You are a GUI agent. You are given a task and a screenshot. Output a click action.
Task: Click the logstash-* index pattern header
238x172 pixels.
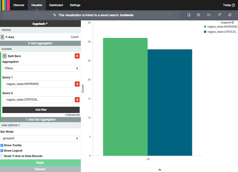[x=40, y=24]
